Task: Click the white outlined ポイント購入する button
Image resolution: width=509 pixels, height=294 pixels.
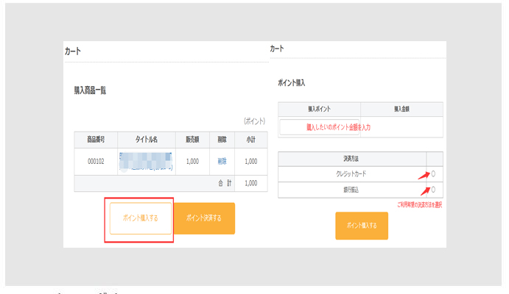Action: (x=140, y=218)
